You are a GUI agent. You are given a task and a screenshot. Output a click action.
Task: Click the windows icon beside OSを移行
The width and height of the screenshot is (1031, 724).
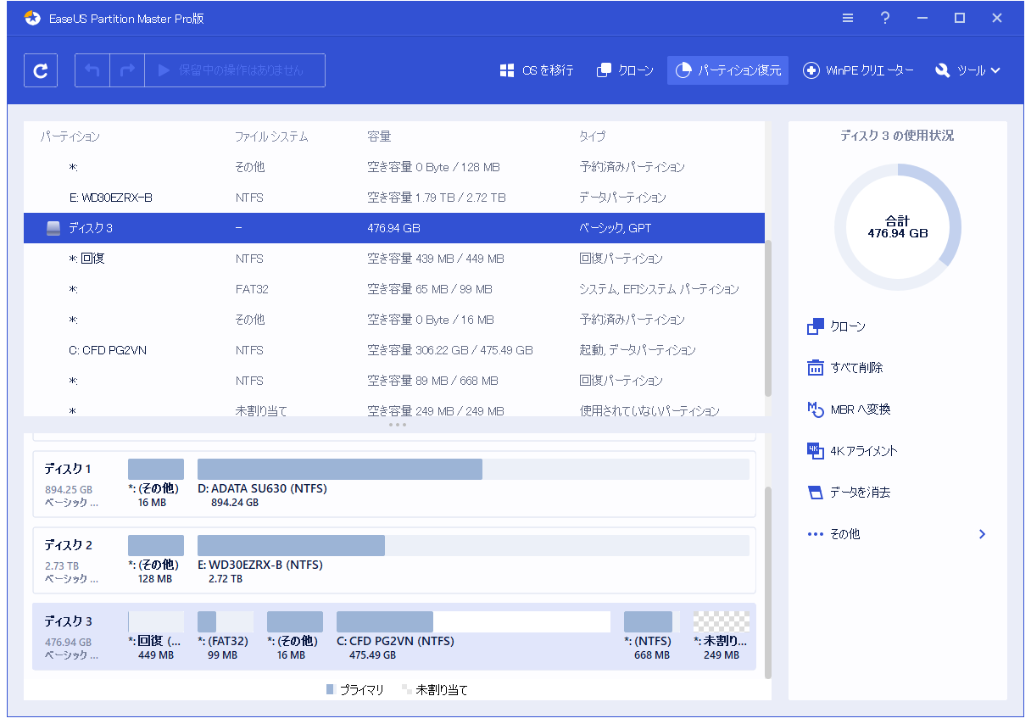tap(507, 70)
